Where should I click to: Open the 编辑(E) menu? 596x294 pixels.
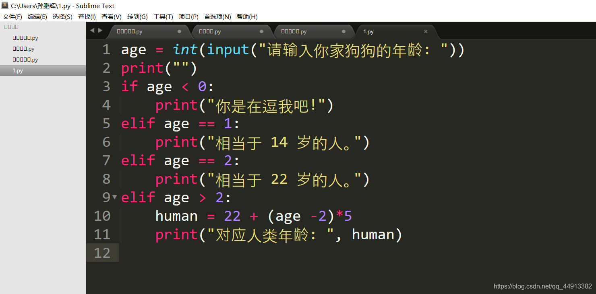pyautogui.click(x=37, y=16)
